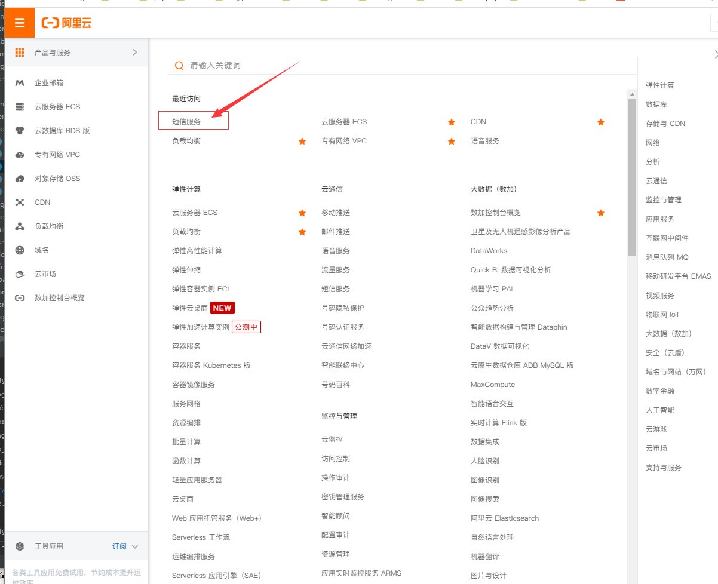This screenshot has width=718, height=584.
Task: Open 实时计算 Flink 版
Action: point(499,423)
